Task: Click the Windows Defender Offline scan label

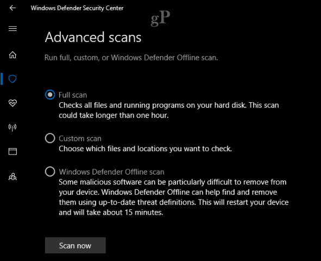Action: (x=111, y=172)
